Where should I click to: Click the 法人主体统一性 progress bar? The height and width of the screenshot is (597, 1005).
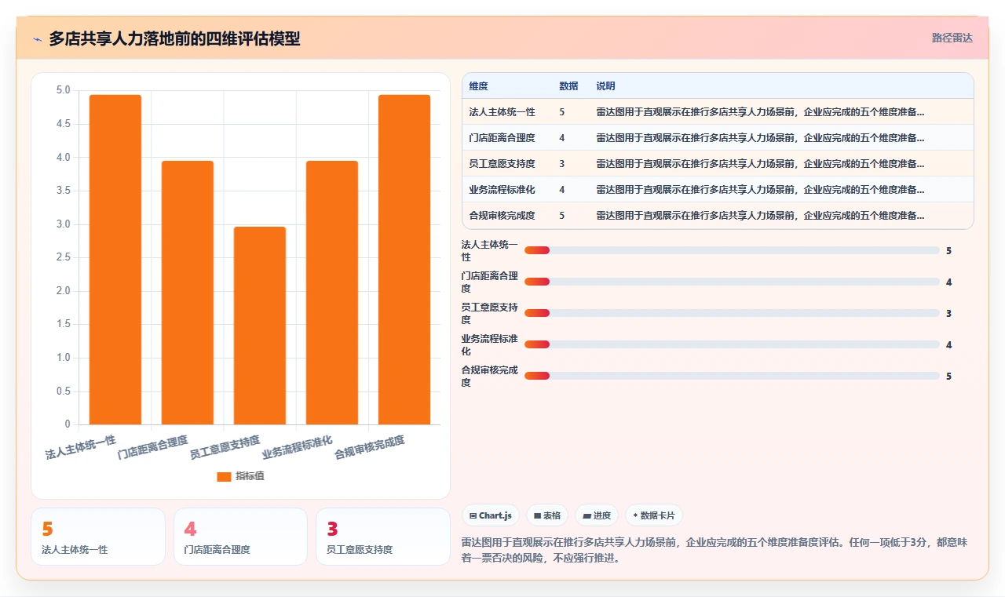click(732, 250)
